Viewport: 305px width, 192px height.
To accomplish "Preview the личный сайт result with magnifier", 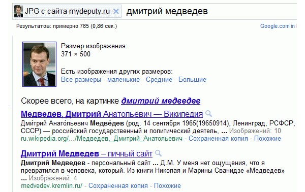I will [158, 153].
